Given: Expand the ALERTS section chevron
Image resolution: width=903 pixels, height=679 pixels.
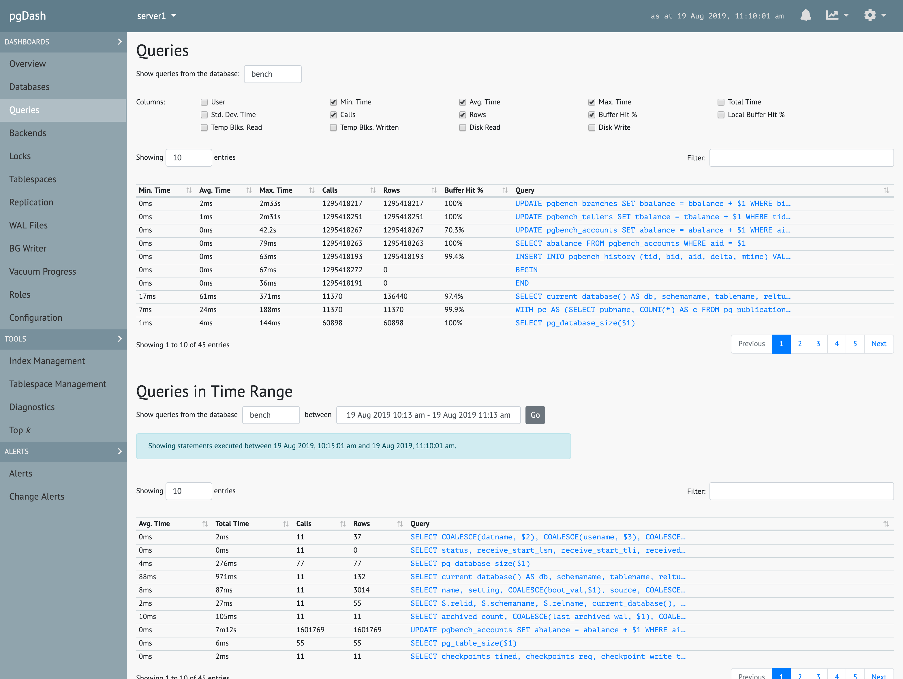Looking at the screenshot, I should (x=120, y=451).
